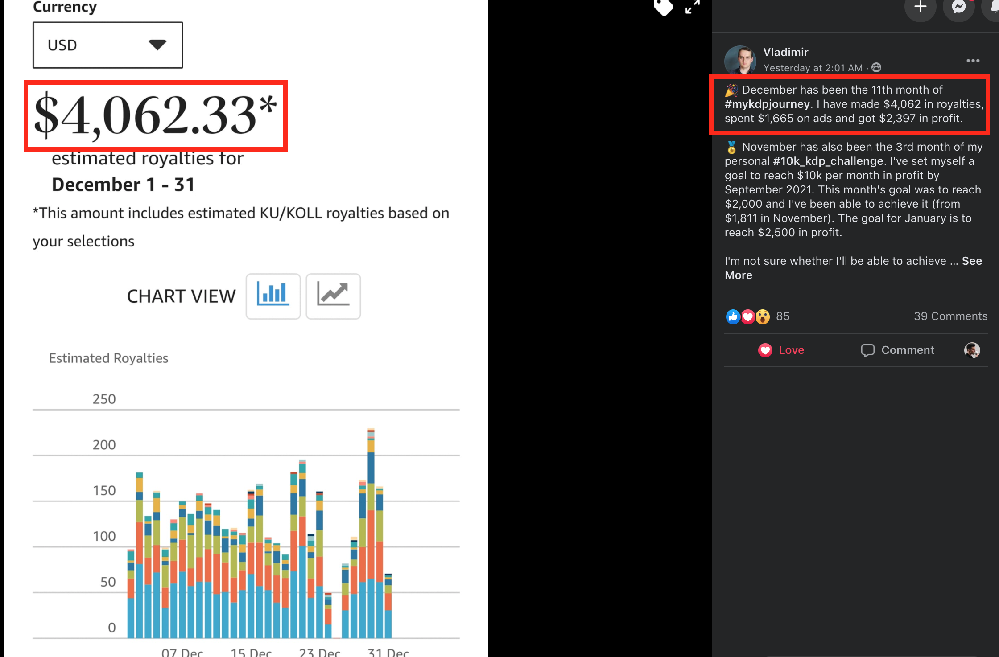This screenshot has height=657, width=999.
Task: Click the CHART VIEW label
Action: pos(181,296)
